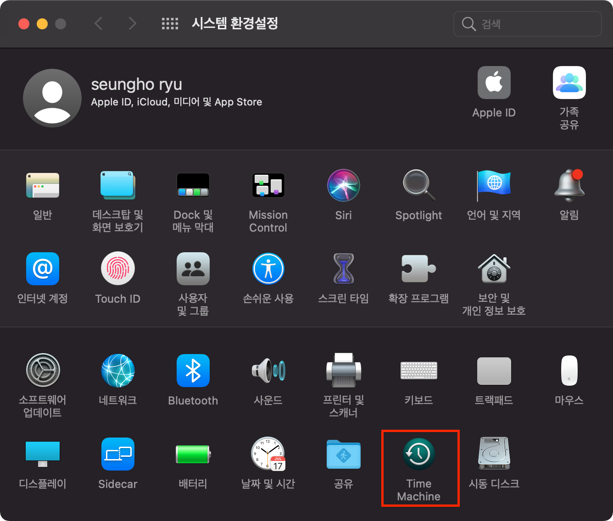Open the 일반 (General) preferences icon
This screenshot has width=613, height=521.
point(43,185)
